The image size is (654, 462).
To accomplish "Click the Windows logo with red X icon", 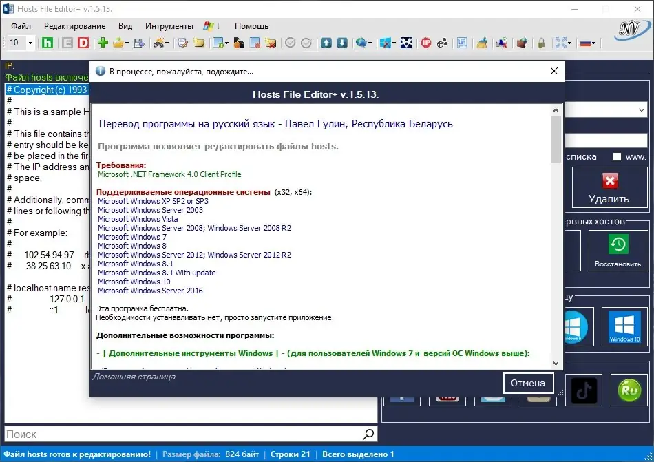I will click(x=386, y=43).
